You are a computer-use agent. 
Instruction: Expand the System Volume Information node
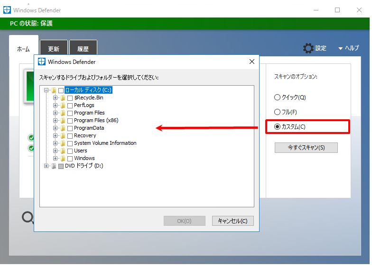pyautogui.click(x=55, y=143)
